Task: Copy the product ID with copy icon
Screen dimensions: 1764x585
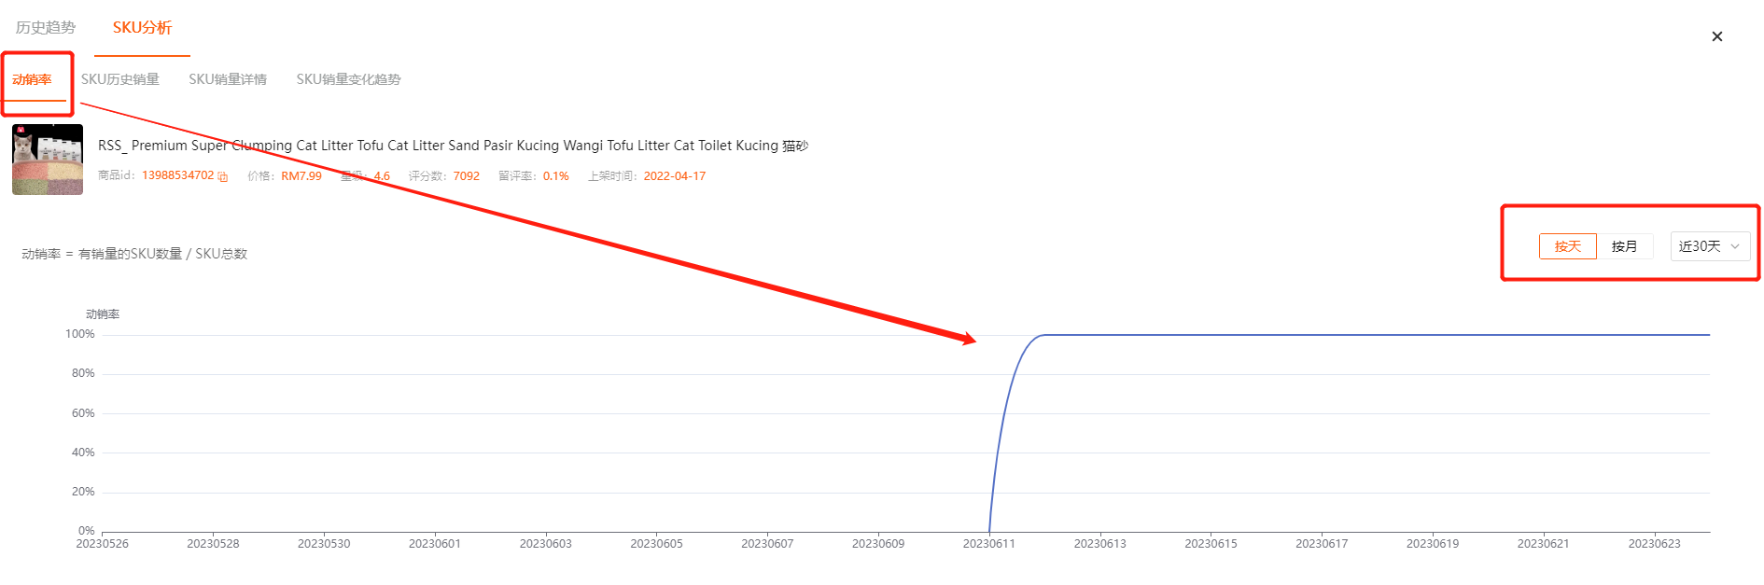Action: [x=223, y=176]
